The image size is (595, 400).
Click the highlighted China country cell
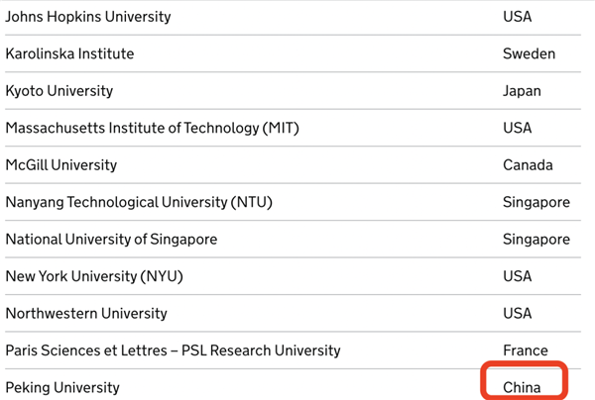[x=522, y=387]
